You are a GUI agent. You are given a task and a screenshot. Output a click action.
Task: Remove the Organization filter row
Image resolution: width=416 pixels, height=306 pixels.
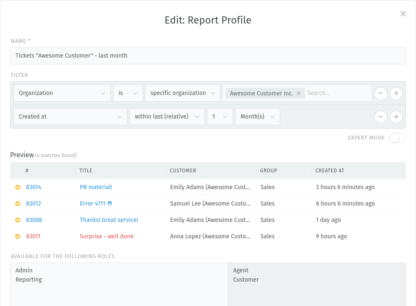pos(380,93)
